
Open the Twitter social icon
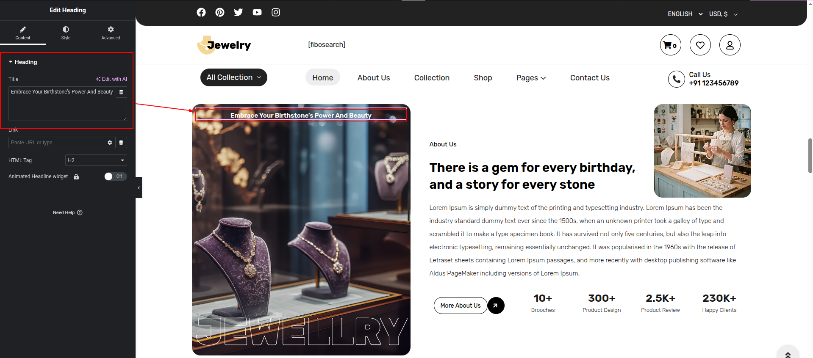click(x=239, y=12)
